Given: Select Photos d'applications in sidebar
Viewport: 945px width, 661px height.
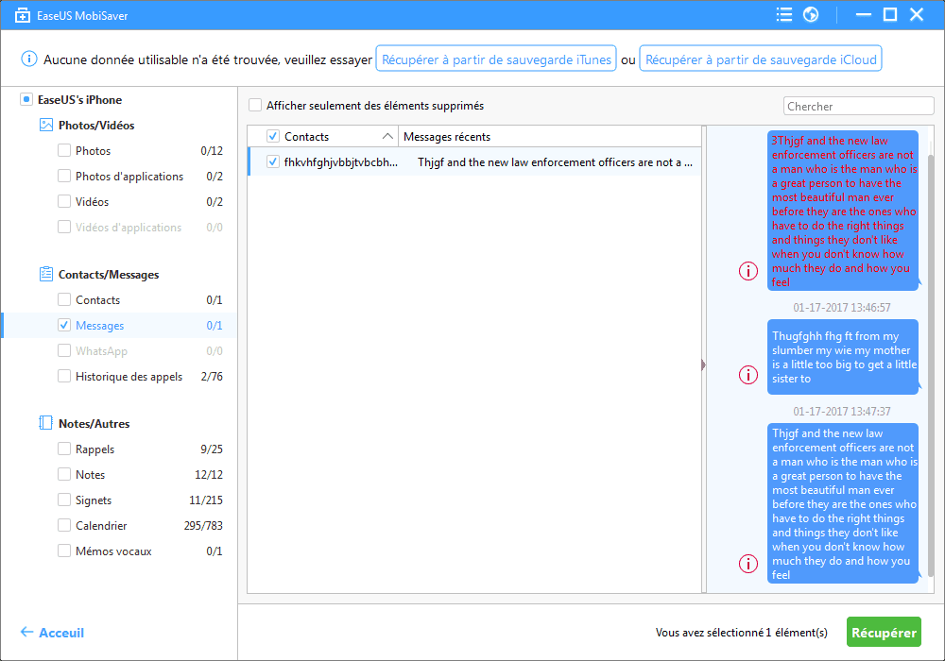Looking at the screenshot, I should [129, 176].
